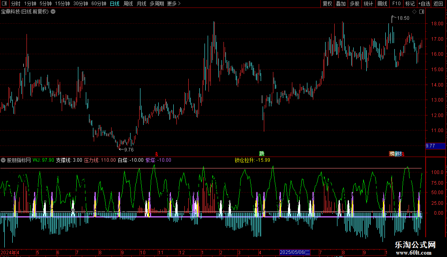The image size is (447, 257).
Task: Open the 多周期 multi-period view
Action: point(157,4)
